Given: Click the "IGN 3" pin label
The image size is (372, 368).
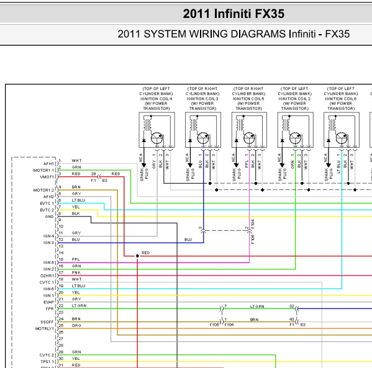Looking at the screenshot, I should (48, 243).
